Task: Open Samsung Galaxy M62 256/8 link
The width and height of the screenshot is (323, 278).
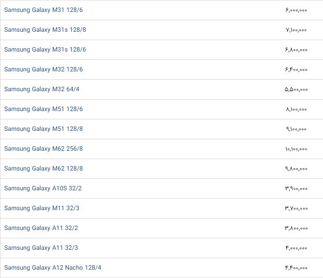Action: pyautogui.click(x=44, y=148)
